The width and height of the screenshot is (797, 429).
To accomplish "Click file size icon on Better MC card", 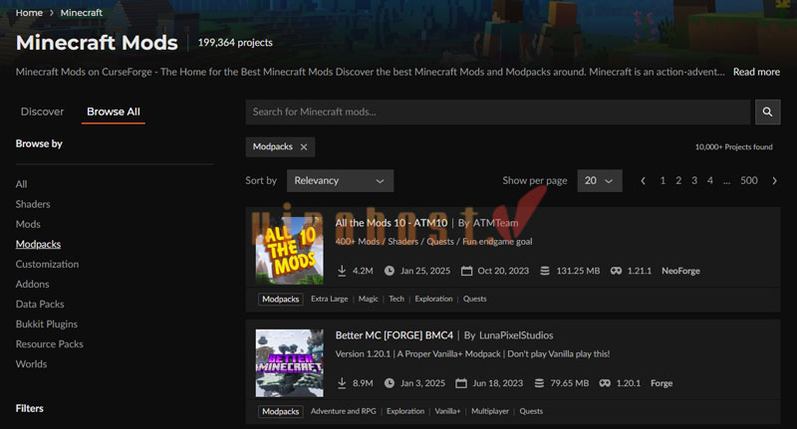I will [x=539, y=383].
